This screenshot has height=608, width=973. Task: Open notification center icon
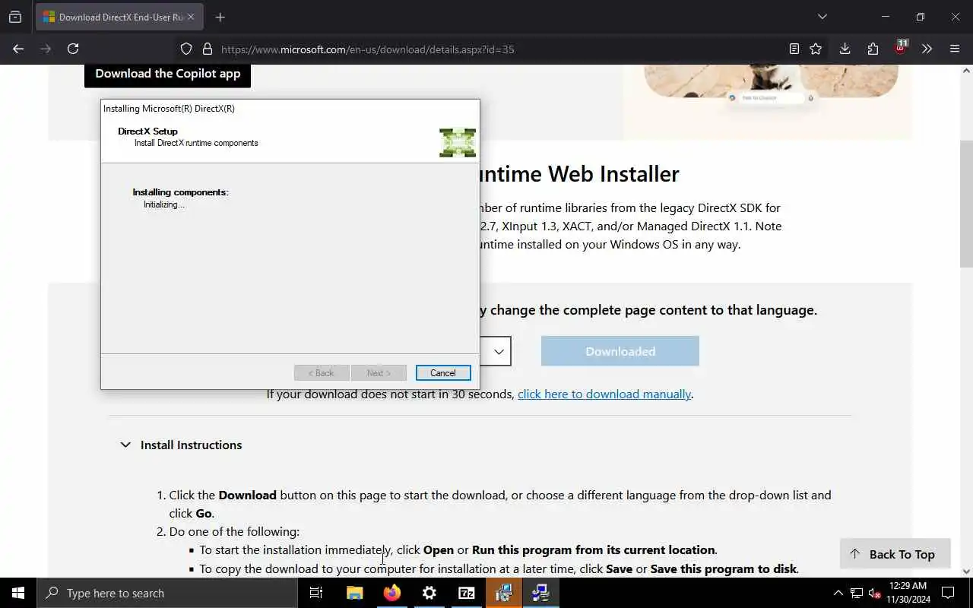coord(948,593)
